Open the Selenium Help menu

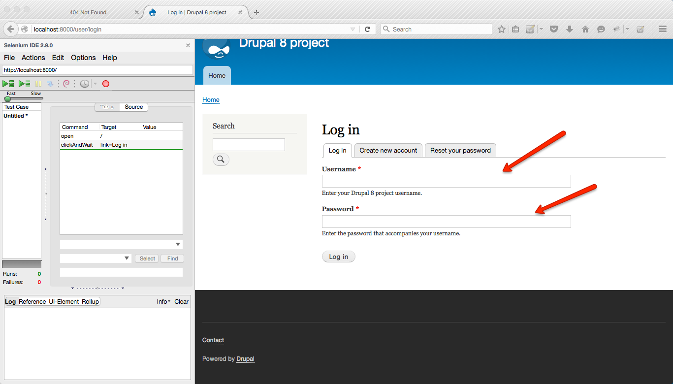tap(110, 58)
